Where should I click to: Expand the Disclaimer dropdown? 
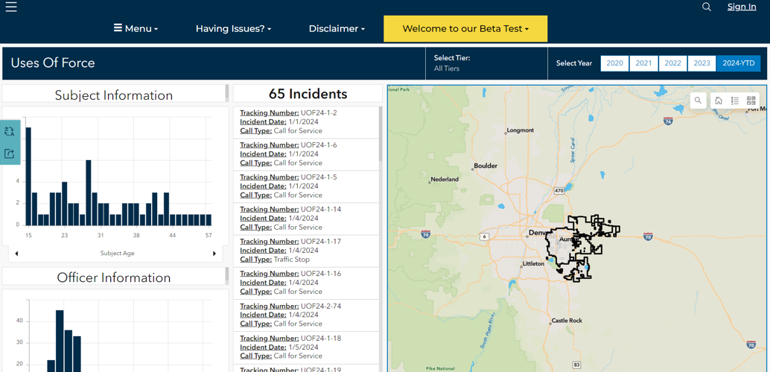click(337, 29)
